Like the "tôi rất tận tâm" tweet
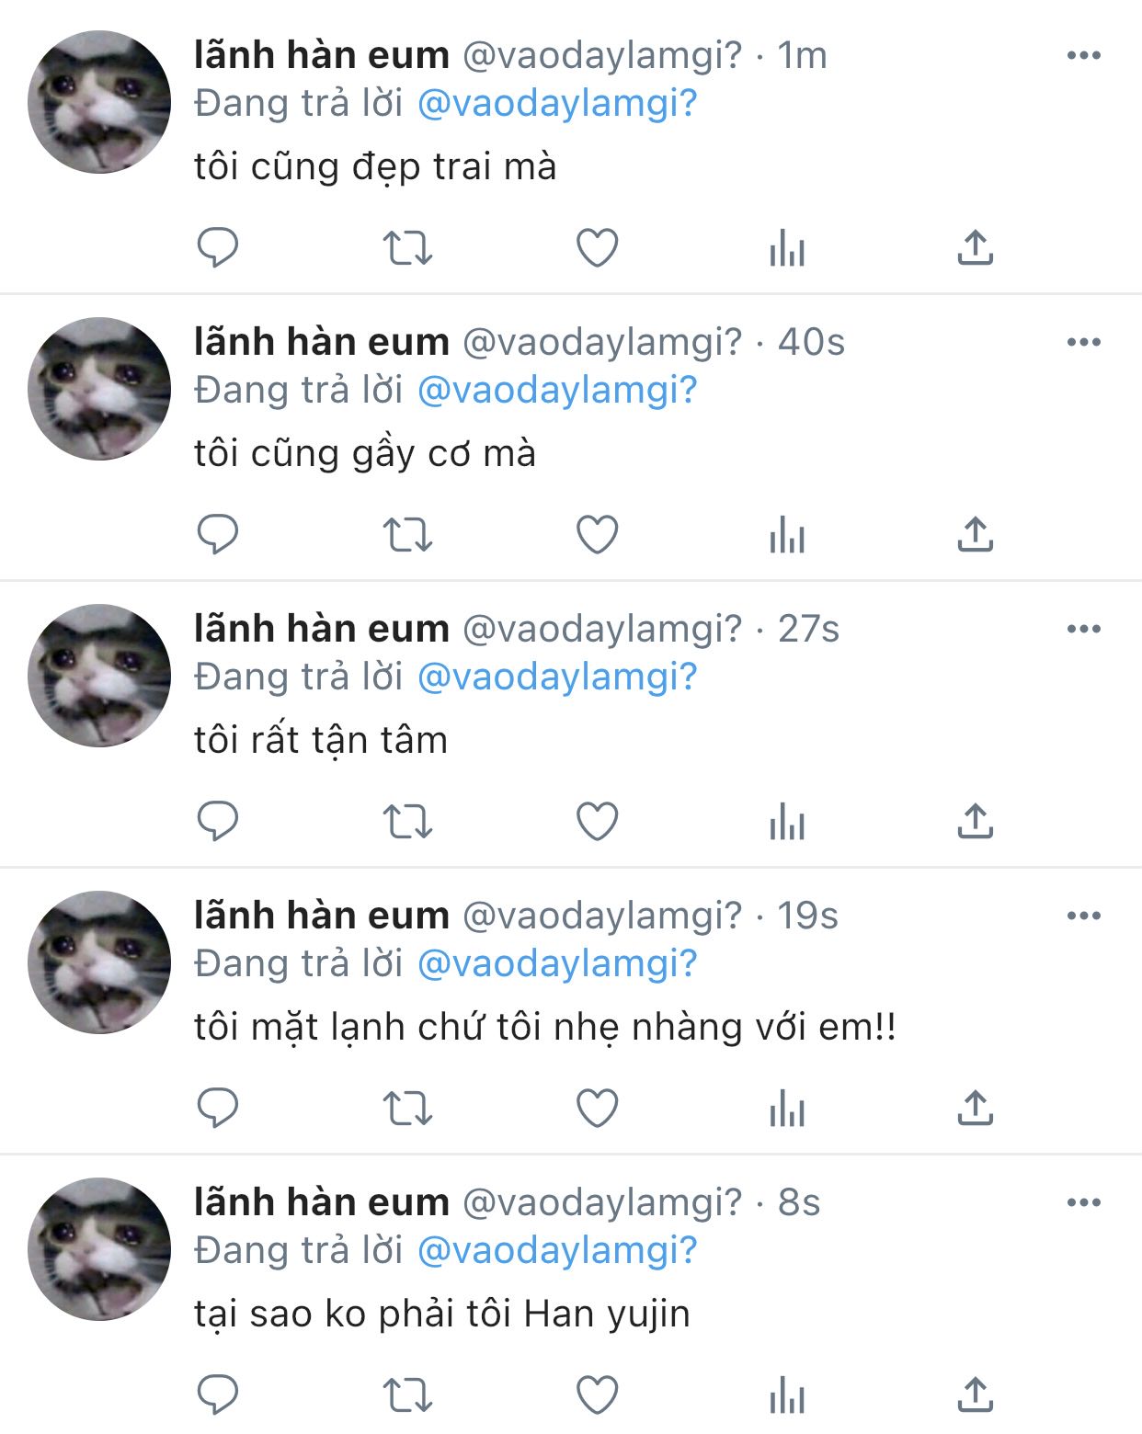The height and width of the screenshot is (1434, 1142). 597,821
